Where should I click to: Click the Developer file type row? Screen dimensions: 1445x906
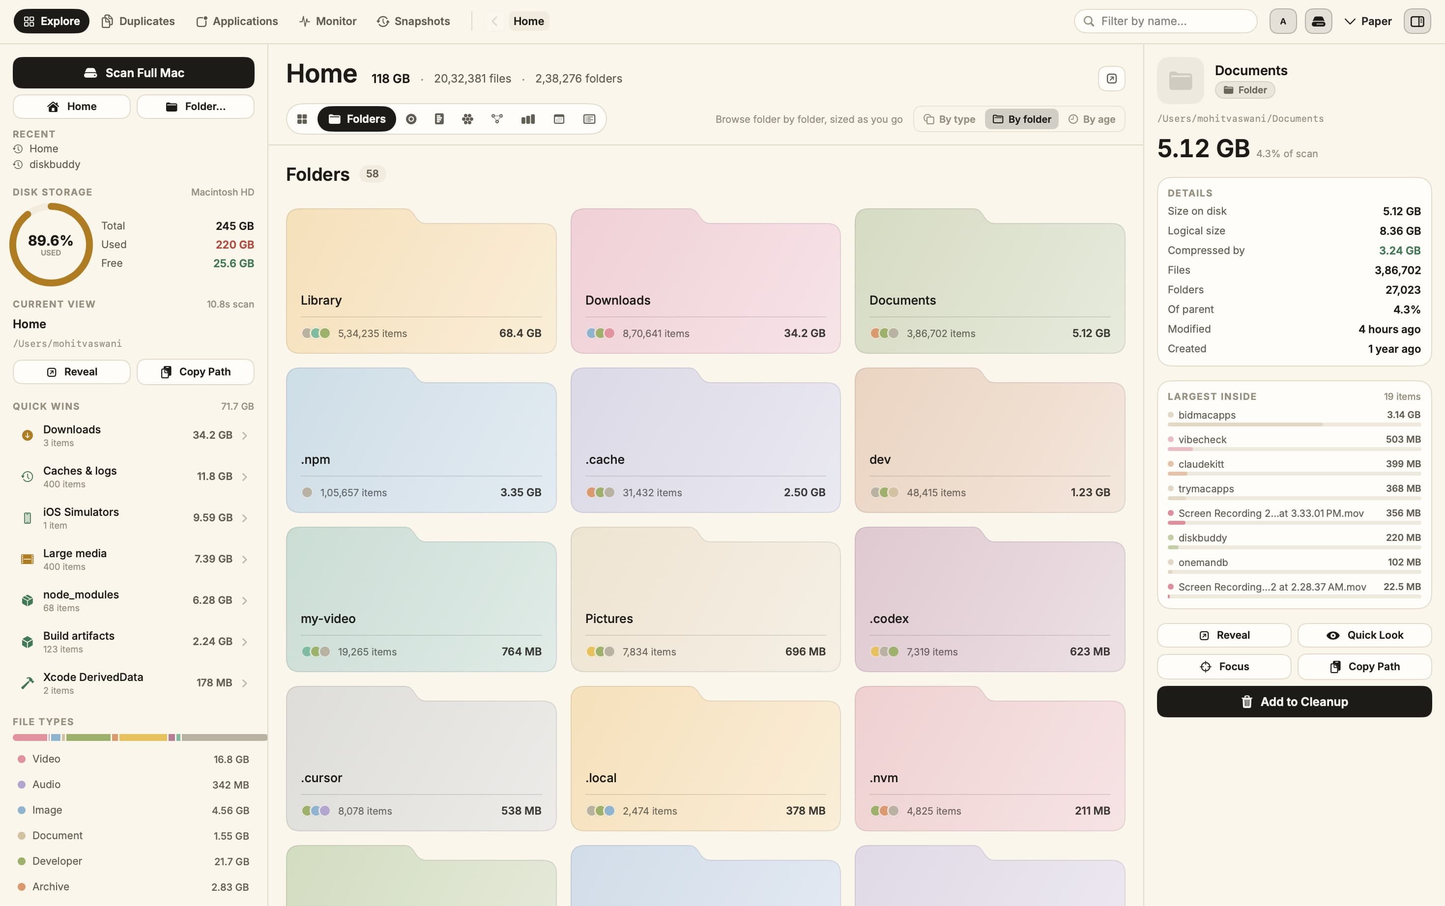point(133,862)
